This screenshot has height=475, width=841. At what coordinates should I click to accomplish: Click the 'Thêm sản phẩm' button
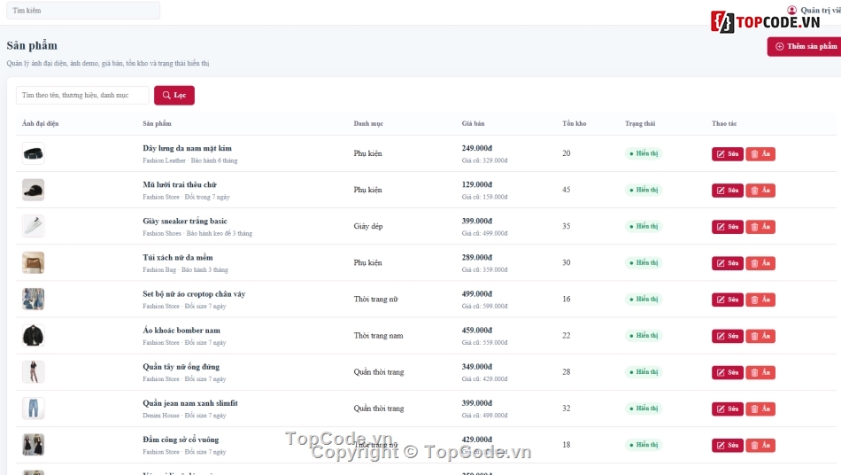pos(806,46)
